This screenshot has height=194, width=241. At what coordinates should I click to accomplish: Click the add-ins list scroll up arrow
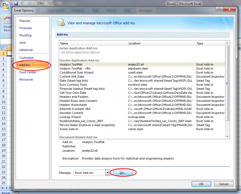(x=227, y=43)
